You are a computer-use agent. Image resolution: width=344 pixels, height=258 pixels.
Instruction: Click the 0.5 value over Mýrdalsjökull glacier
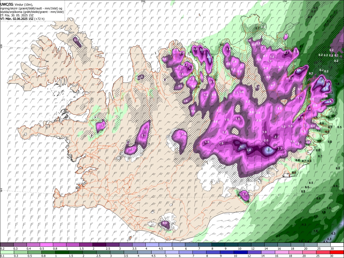pyautogui.click(x=165, y=223)
